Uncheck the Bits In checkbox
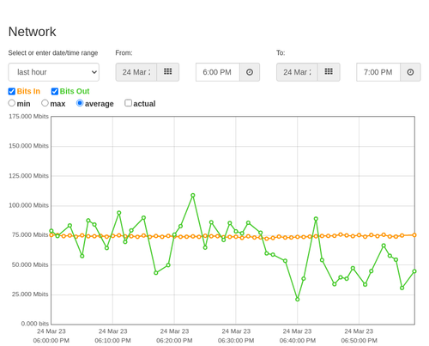 (12, 91)
